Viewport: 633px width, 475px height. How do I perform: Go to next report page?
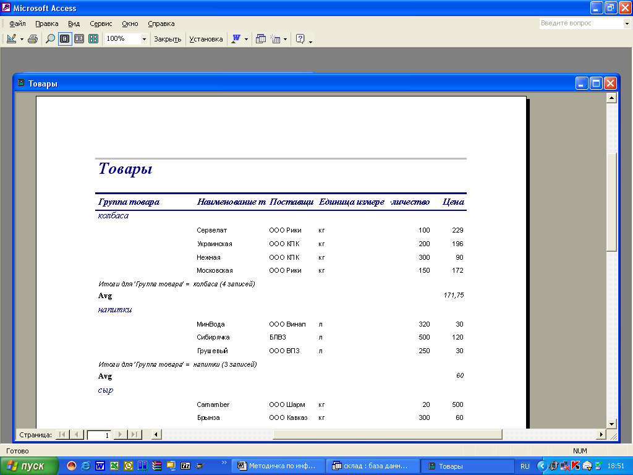click(120, 435)
